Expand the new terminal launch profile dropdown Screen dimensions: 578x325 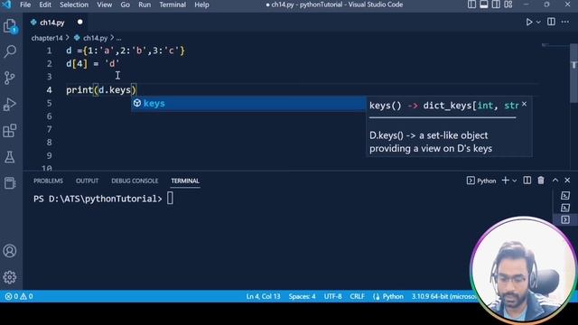515,181
